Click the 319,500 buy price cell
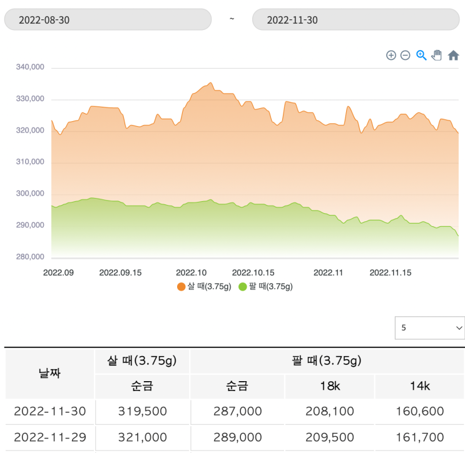The image size is (465, 453). (x=142, y=411)
